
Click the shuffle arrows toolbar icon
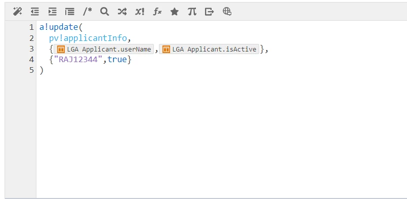[x=122, y=12]
